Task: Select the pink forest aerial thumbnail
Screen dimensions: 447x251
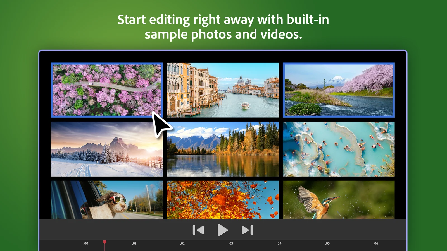Action: (x=107, y=90)
